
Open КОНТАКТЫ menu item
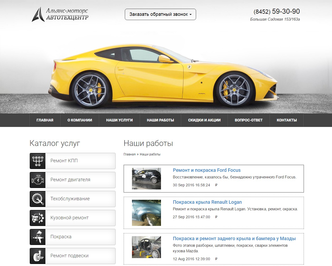pos(287,120)
